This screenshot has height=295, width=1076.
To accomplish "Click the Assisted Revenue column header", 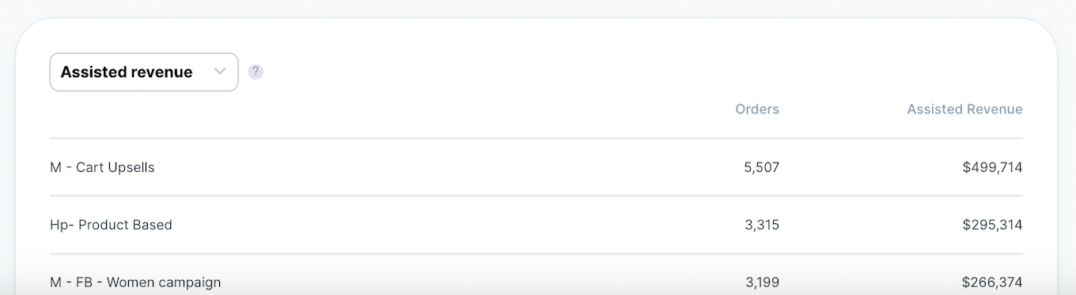I will 964,110.
